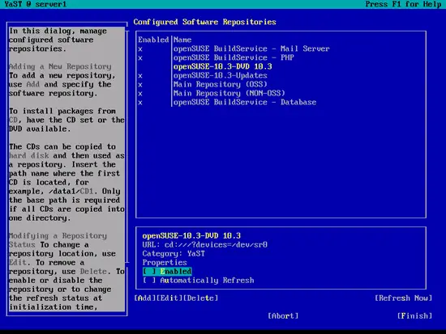
Task: Click the enabled x mark beside Mail Server
Action: coord(140,49)
